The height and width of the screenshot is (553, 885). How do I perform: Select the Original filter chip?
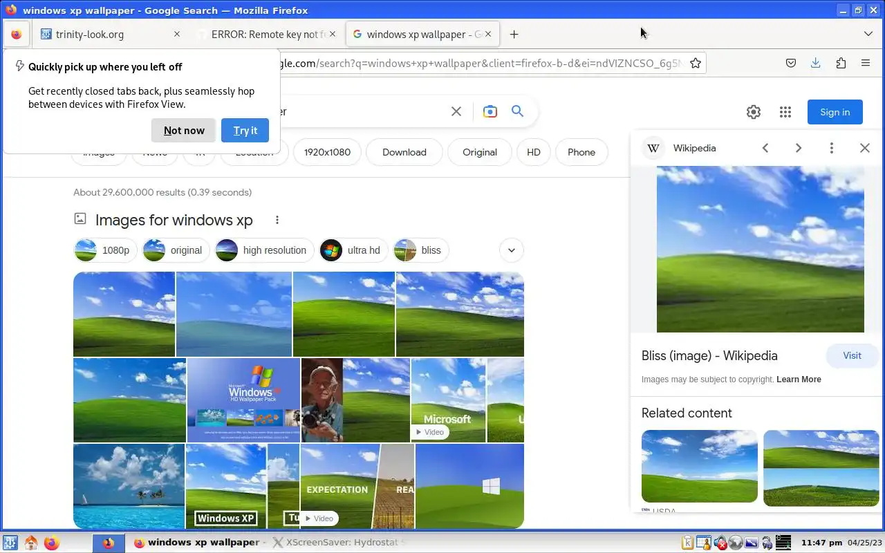480,152
